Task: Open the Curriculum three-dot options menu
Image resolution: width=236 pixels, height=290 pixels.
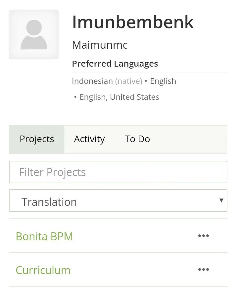Action: point(204,269)
